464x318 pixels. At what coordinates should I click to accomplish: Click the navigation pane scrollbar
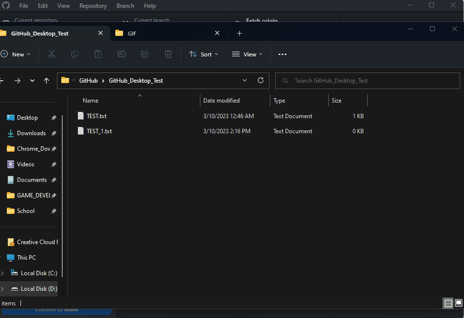pos(62,196)
